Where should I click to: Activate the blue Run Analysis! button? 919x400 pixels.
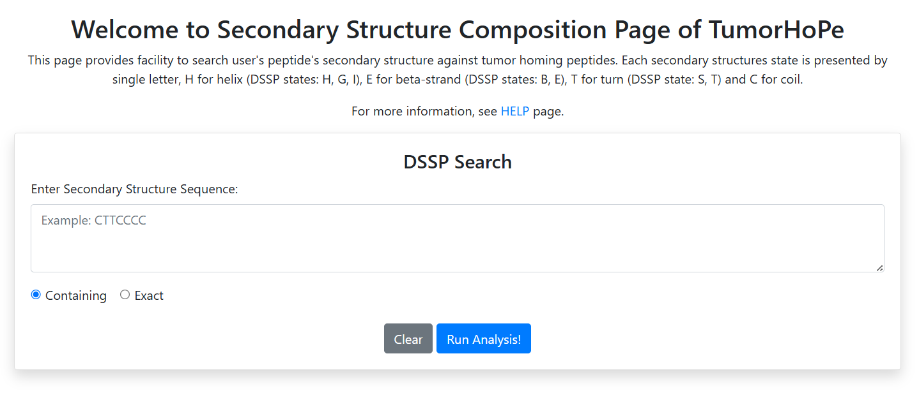pos(483,338)
